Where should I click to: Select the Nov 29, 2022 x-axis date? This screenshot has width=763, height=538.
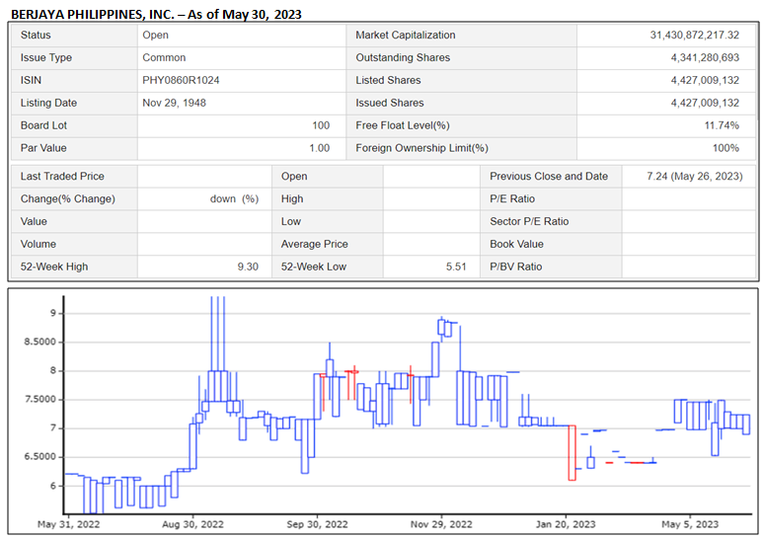pyautogui.click(x=441, y=524)
